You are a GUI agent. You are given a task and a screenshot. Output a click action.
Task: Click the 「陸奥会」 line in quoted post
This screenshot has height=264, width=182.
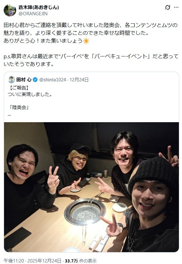[x=19, y=108]
